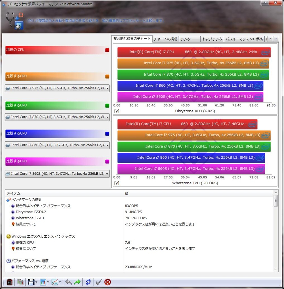Viewport: 284px width, 289px height.
Task: Click the line graph toolbar icon
Action: click(x=55, y=282)
